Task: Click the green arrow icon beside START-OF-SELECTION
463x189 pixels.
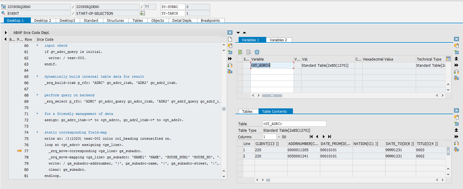Action: coord(143,13)
